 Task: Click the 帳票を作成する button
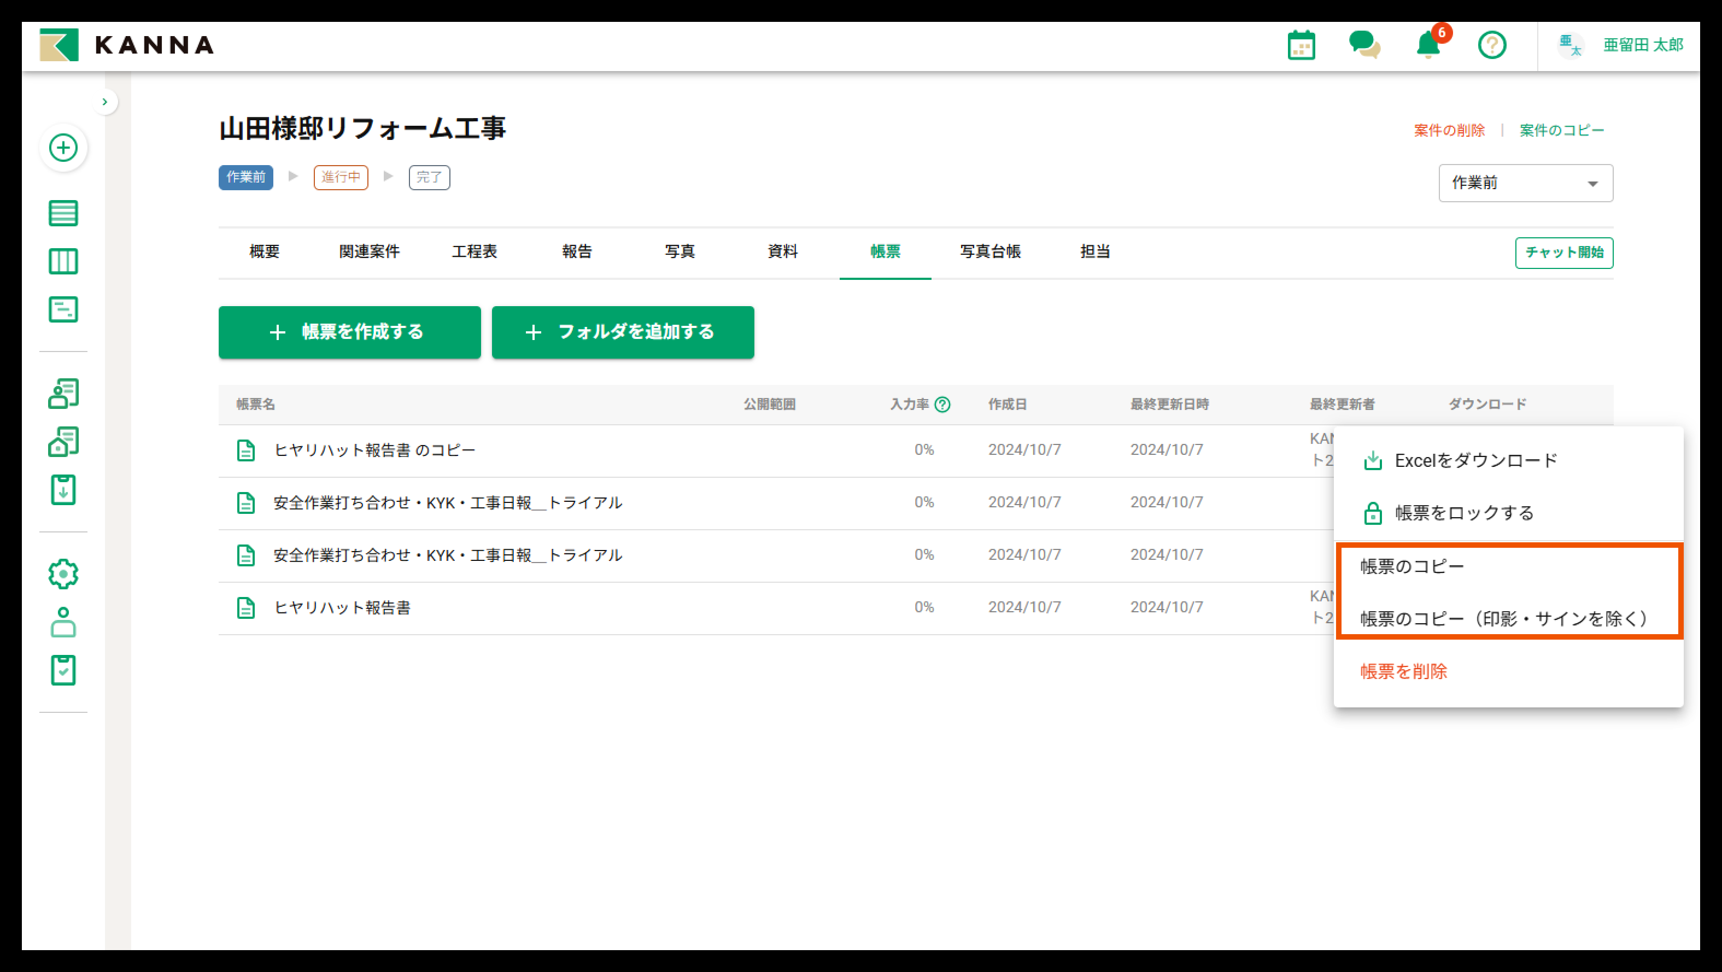(x=349, y=332)
